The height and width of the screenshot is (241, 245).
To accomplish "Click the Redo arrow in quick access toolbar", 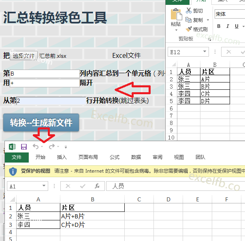I will (x=51, y=147).
